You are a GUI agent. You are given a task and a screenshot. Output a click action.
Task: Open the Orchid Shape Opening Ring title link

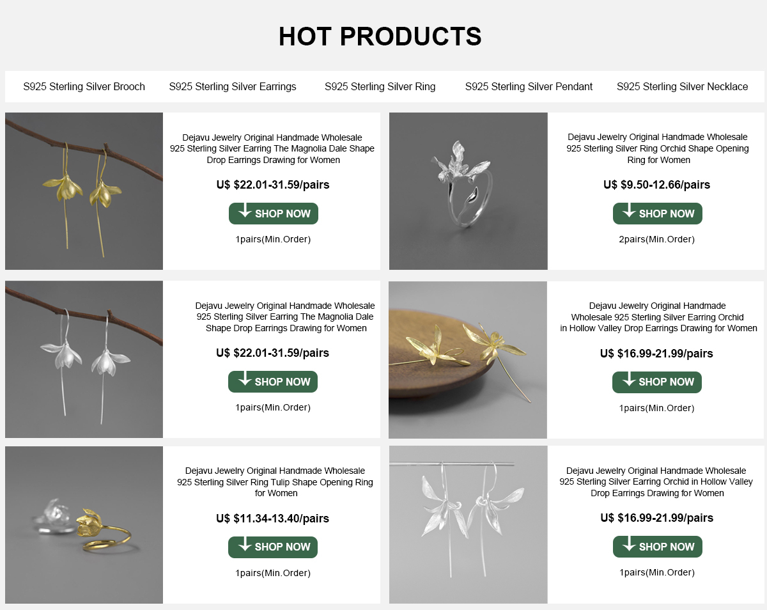[658, 148]
